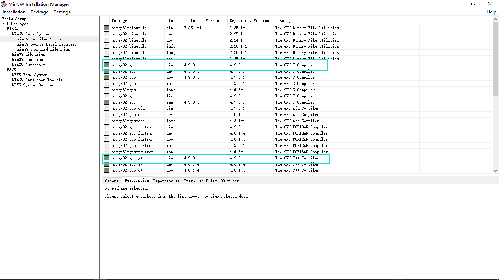Viewport: 499px width, 280px height.
Task: Select All Packages in the tree
Action: [15, 24]
